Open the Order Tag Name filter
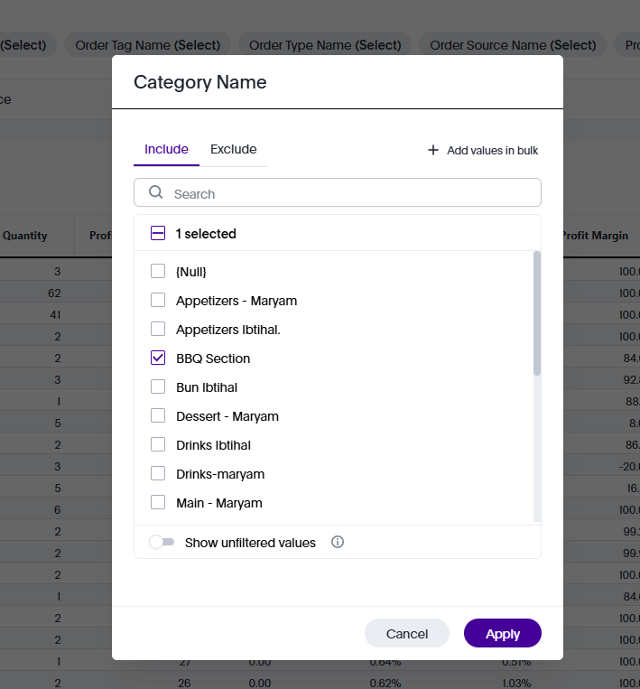The height and width of the screenshot is (689, 640). 147,45
